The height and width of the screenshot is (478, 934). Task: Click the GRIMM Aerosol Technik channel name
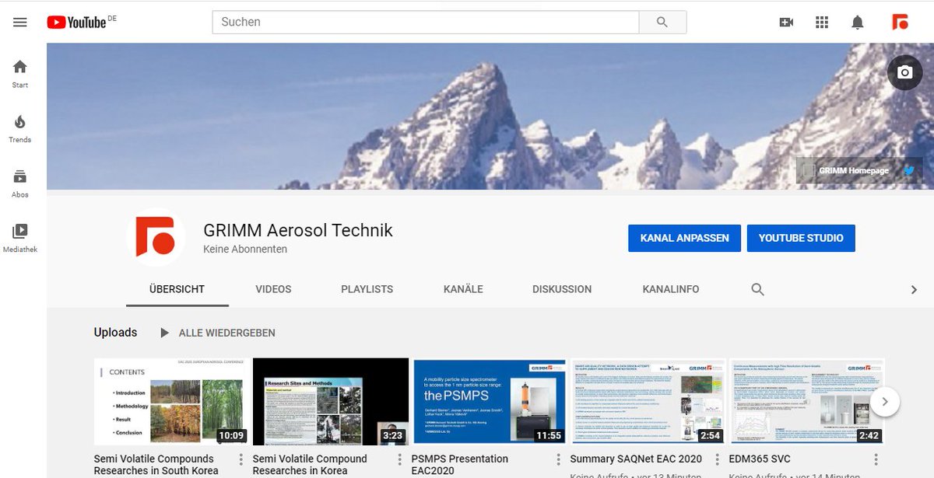[x=298, y=230]
